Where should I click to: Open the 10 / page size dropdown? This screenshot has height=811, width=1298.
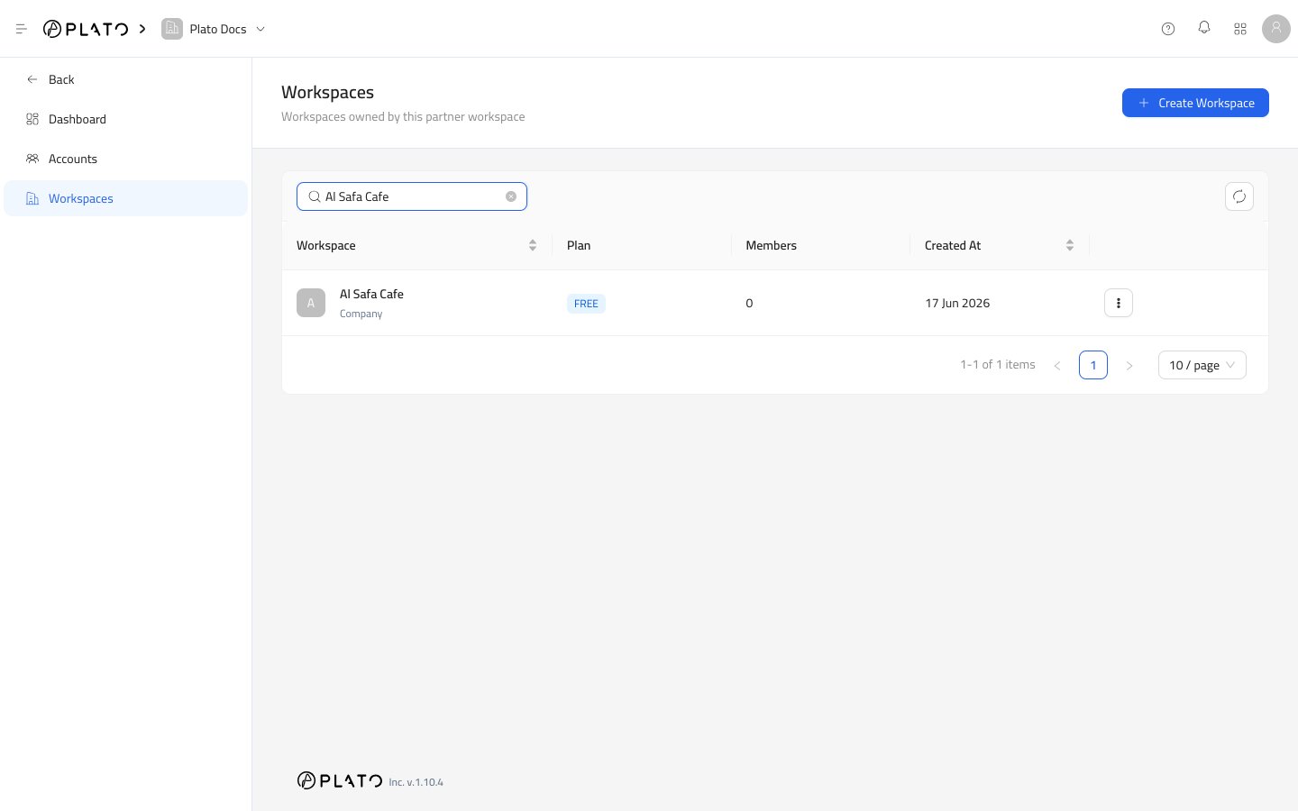pos(1202,365)
